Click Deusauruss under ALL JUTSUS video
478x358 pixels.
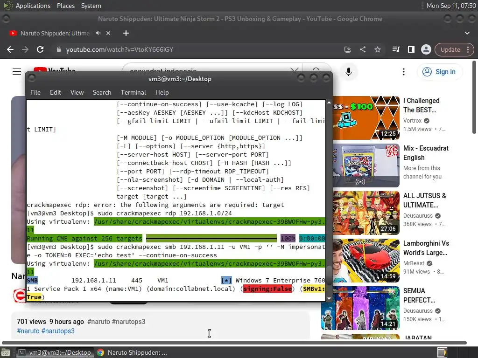coord(418,215)
